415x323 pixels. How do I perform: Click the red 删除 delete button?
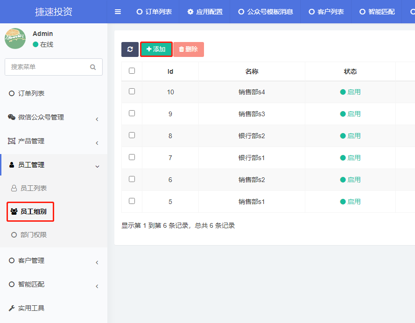pos(189,49)
